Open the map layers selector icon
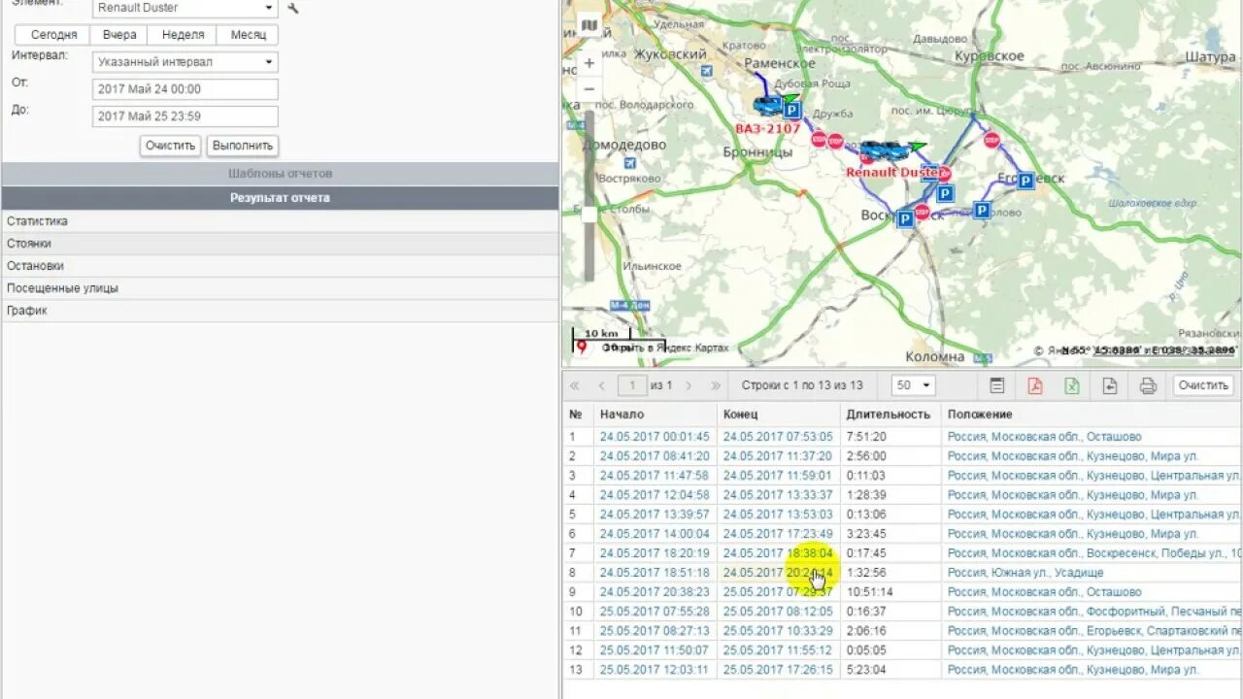 coord(588,25)
